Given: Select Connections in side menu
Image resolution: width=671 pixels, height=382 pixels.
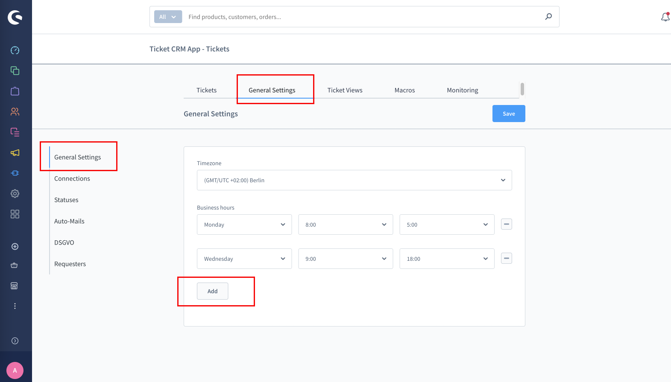Looking at the screenshot, I should click(x=72, y=178).
